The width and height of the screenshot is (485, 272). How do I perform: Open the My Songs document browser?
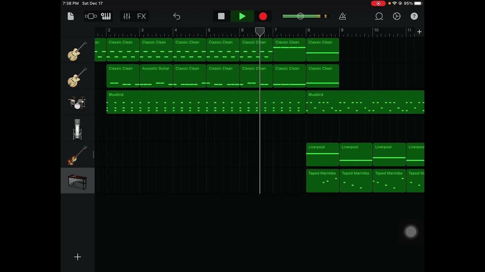[x=70, y=16]
